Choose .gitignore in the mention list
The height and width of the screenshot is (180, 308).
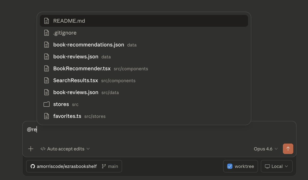(144, 33)
